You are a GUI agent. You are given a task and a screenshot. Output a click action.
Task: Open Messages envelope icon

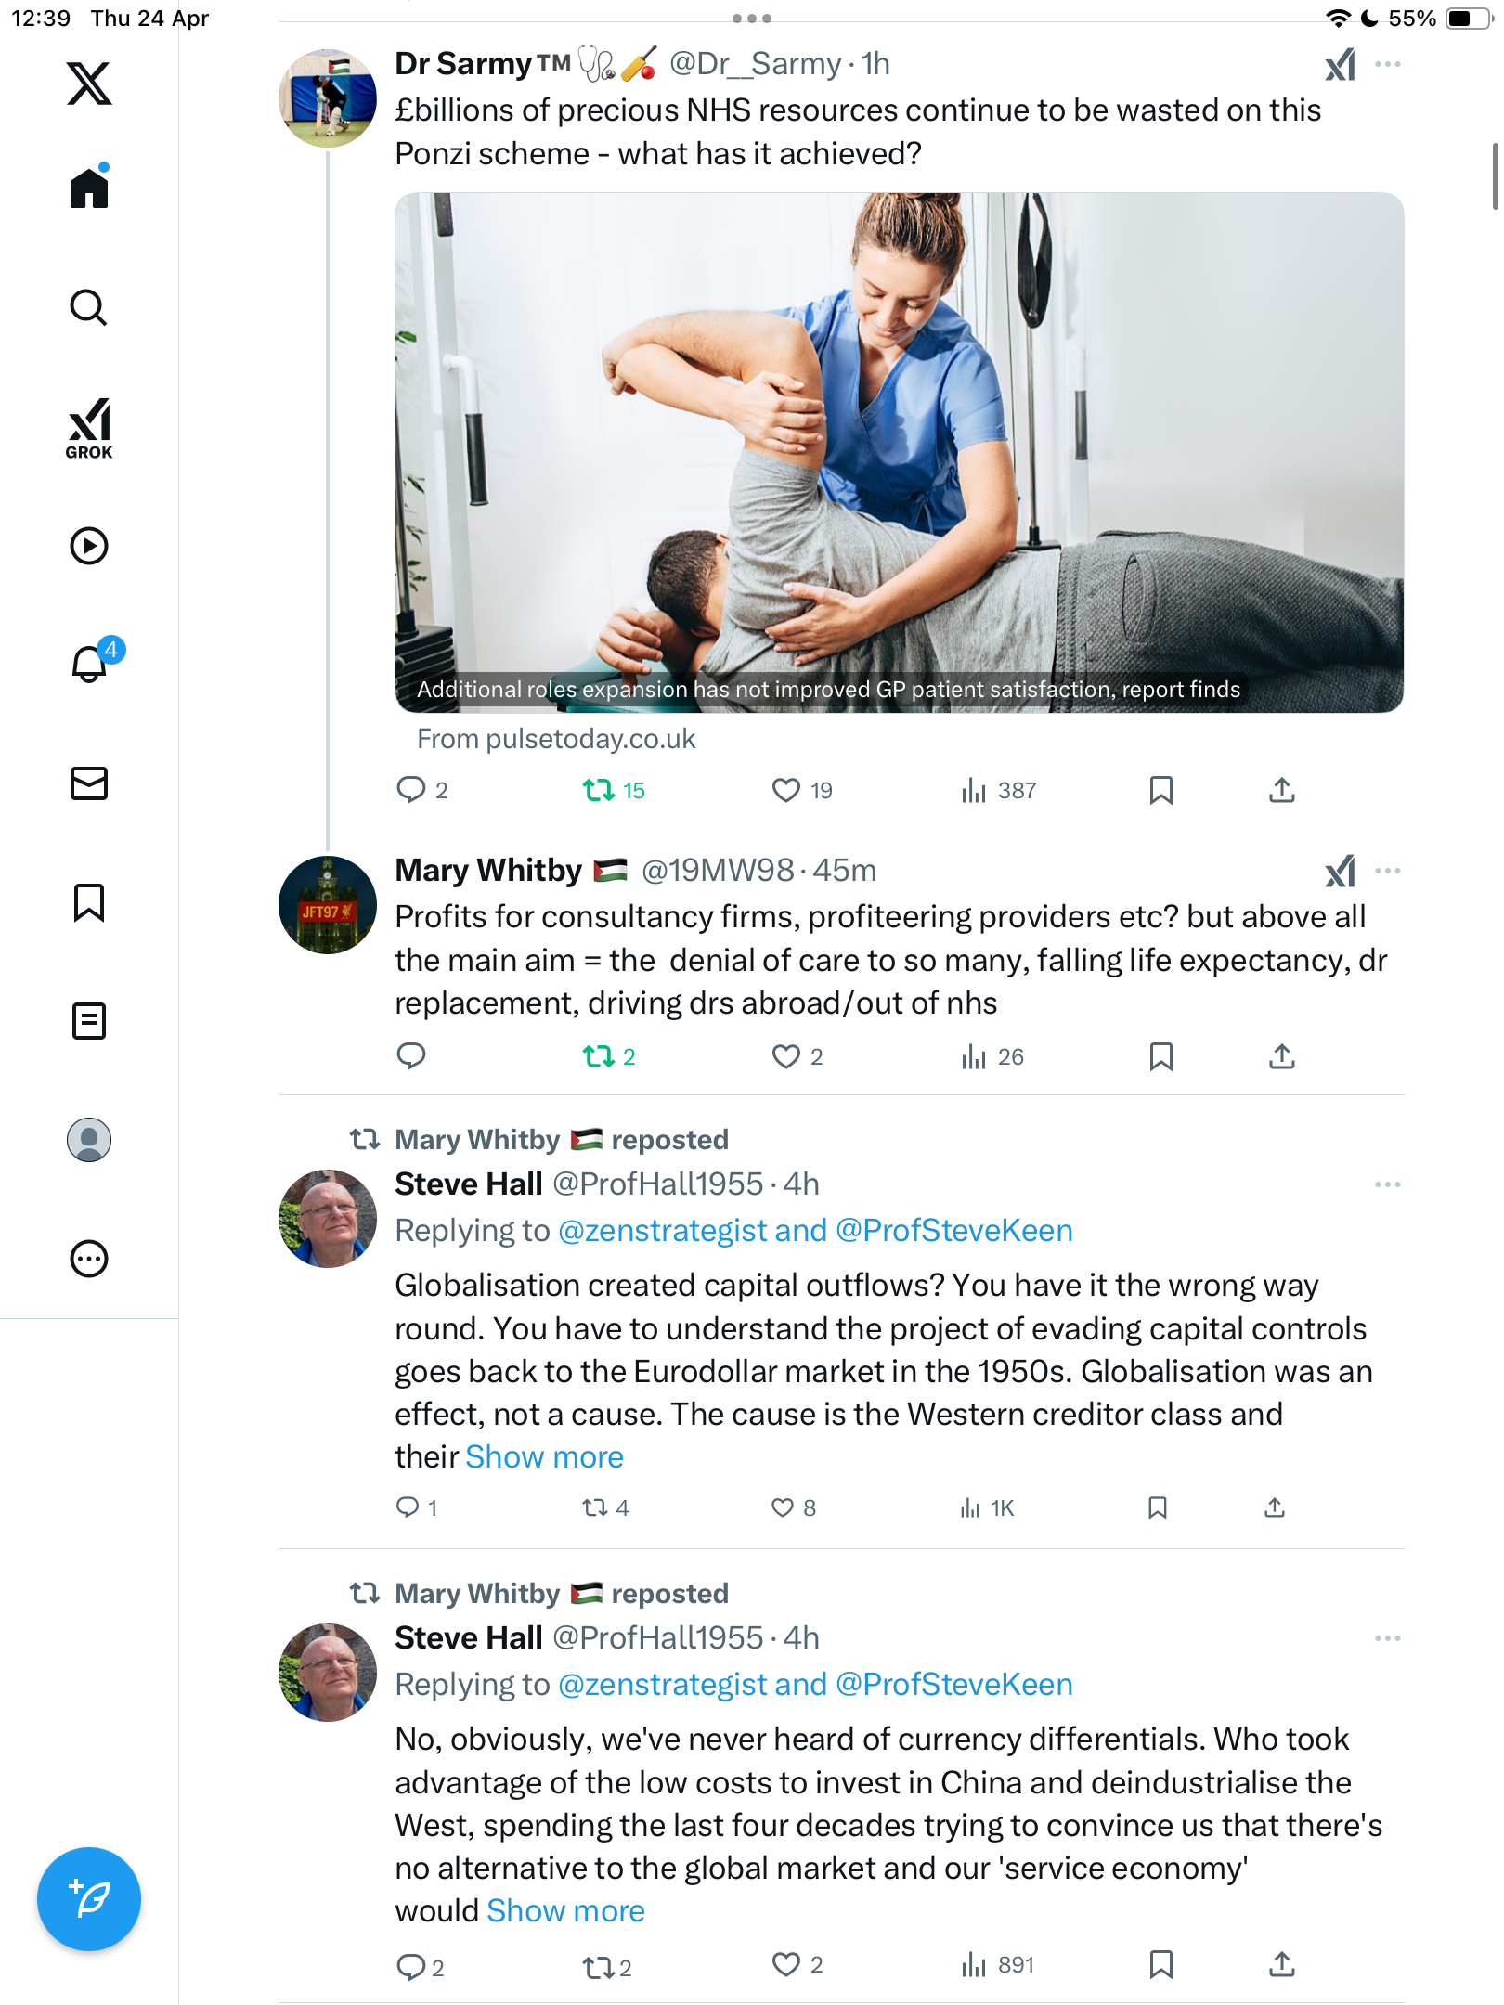pyautogui.click(x=89, y=783)
